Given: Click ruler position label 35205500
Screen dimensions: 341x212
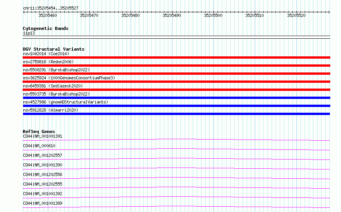Looking at the screenshot, I should pyautogui.click(x=213, y=15).
